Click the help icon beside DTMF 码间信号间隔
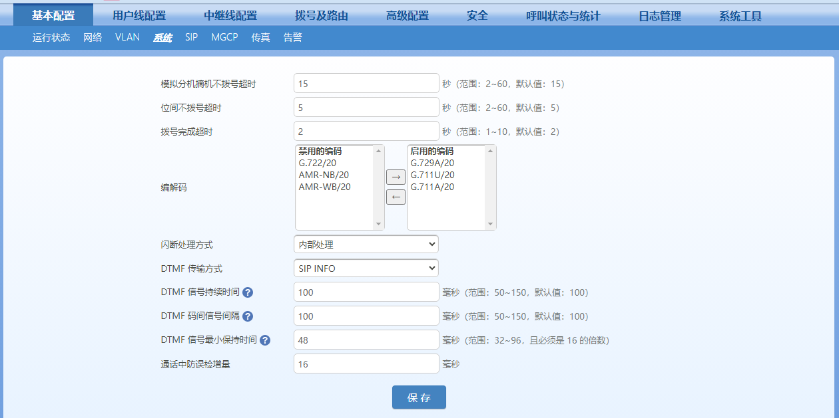Image resolution: width=839 pixels, height=418 pixels. click(x=247, y=316)
